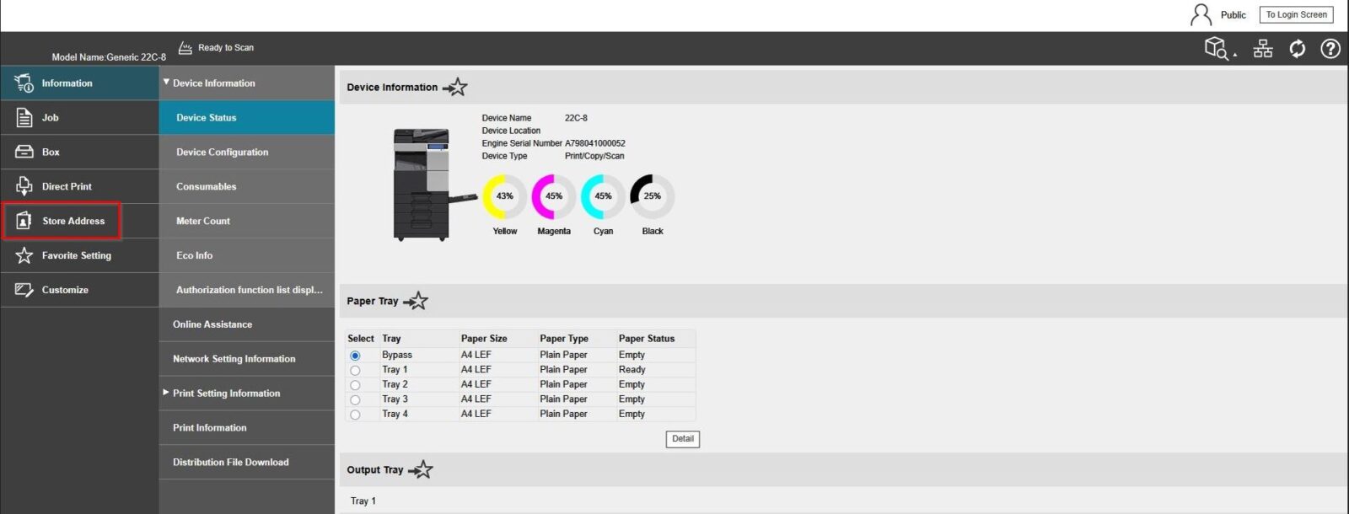The image size is (1349, 514).
Task: Select the Tray 1 radio button
Action: point(355,370)
